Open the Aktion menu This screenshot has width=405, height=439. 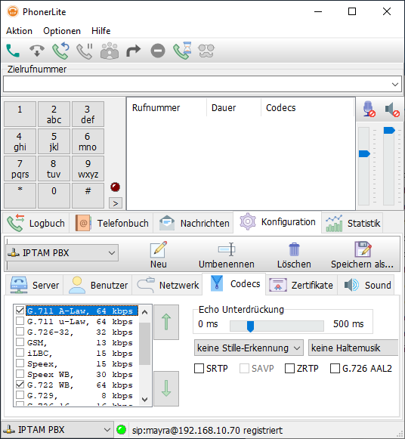[20, 31]
